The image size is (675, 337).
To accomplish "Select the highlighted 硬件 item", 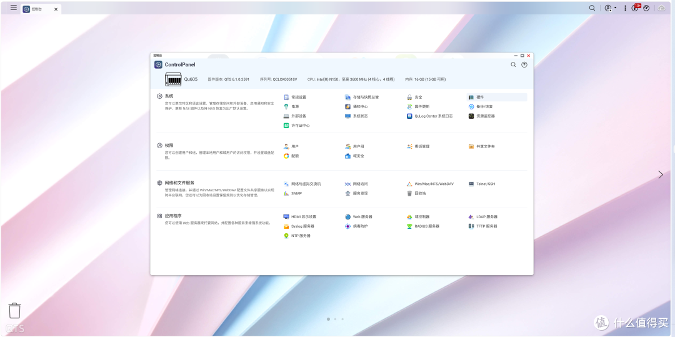I will tap(497, 98).
